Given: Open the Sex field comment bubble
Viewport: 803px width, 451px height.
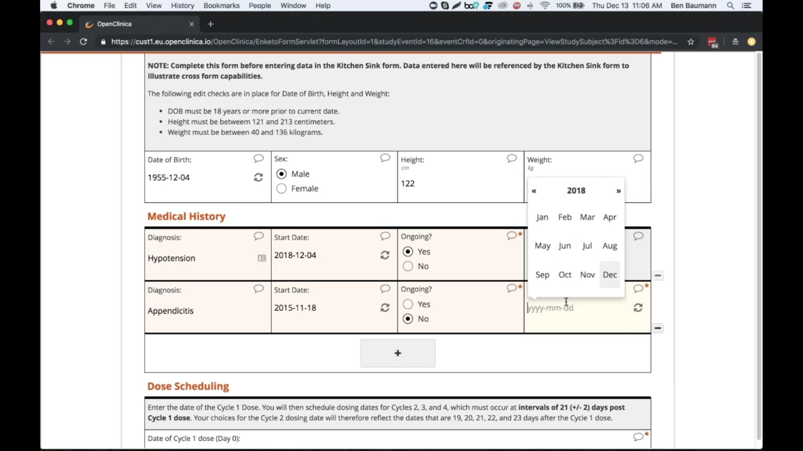Looking at the screenshot, I should click(x=385, y=158).
